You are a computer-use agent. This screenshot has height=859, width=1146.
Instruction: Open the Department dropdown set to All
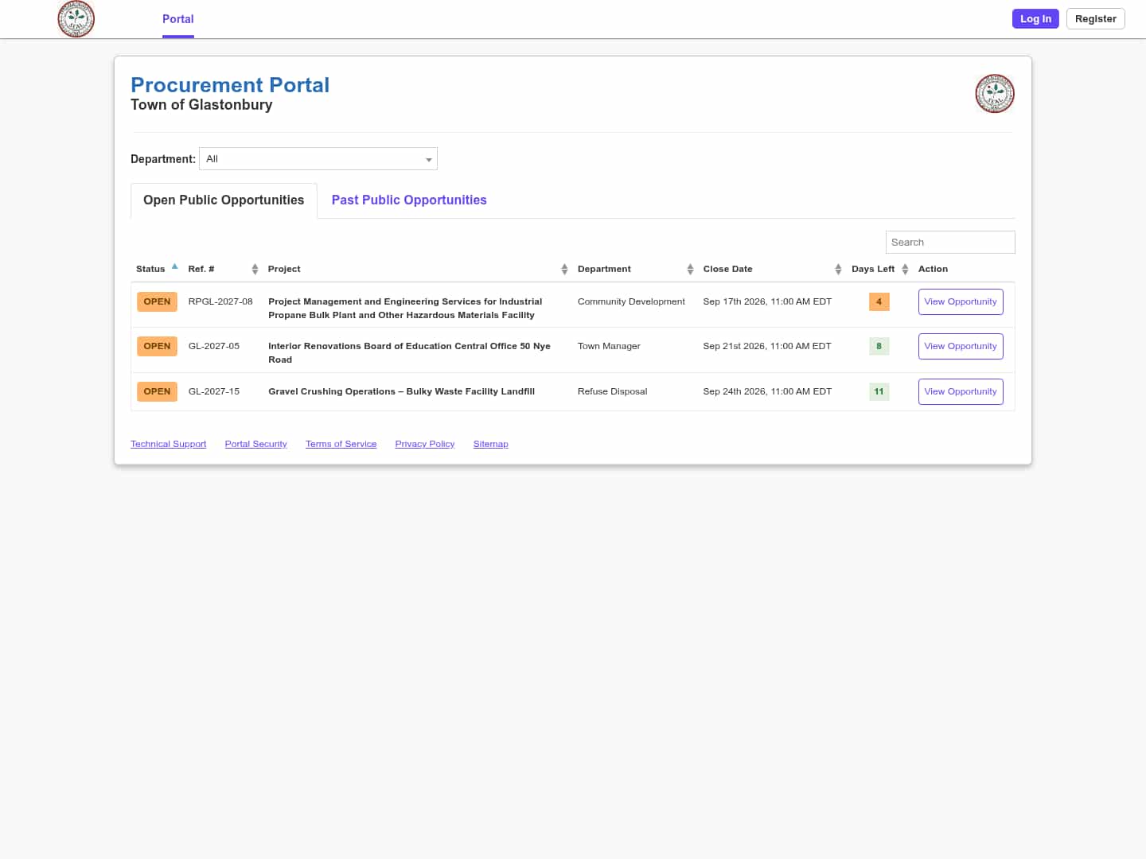pyautogui.click(x=318, y=159)
